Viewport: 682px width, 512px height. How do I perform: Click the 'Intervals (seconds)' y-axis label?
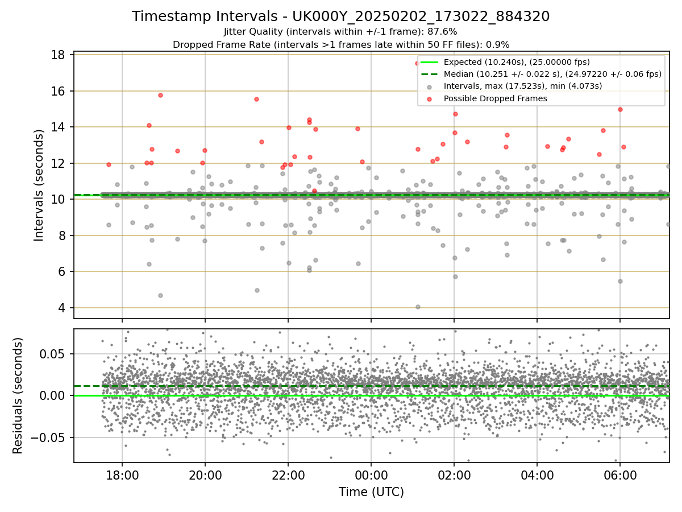39,185
